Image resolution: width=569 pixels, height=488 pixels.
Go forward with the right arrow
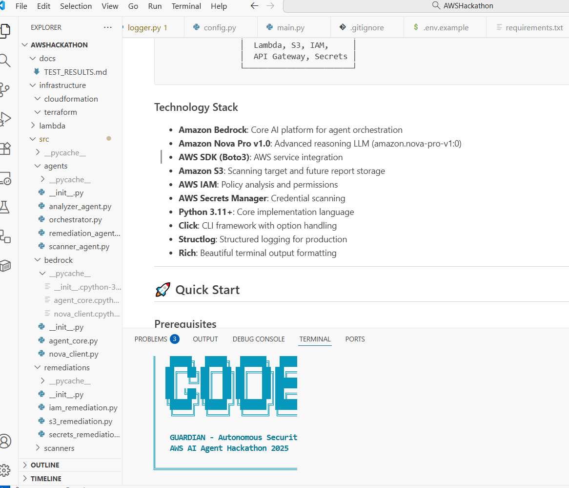tap(270, 6)
